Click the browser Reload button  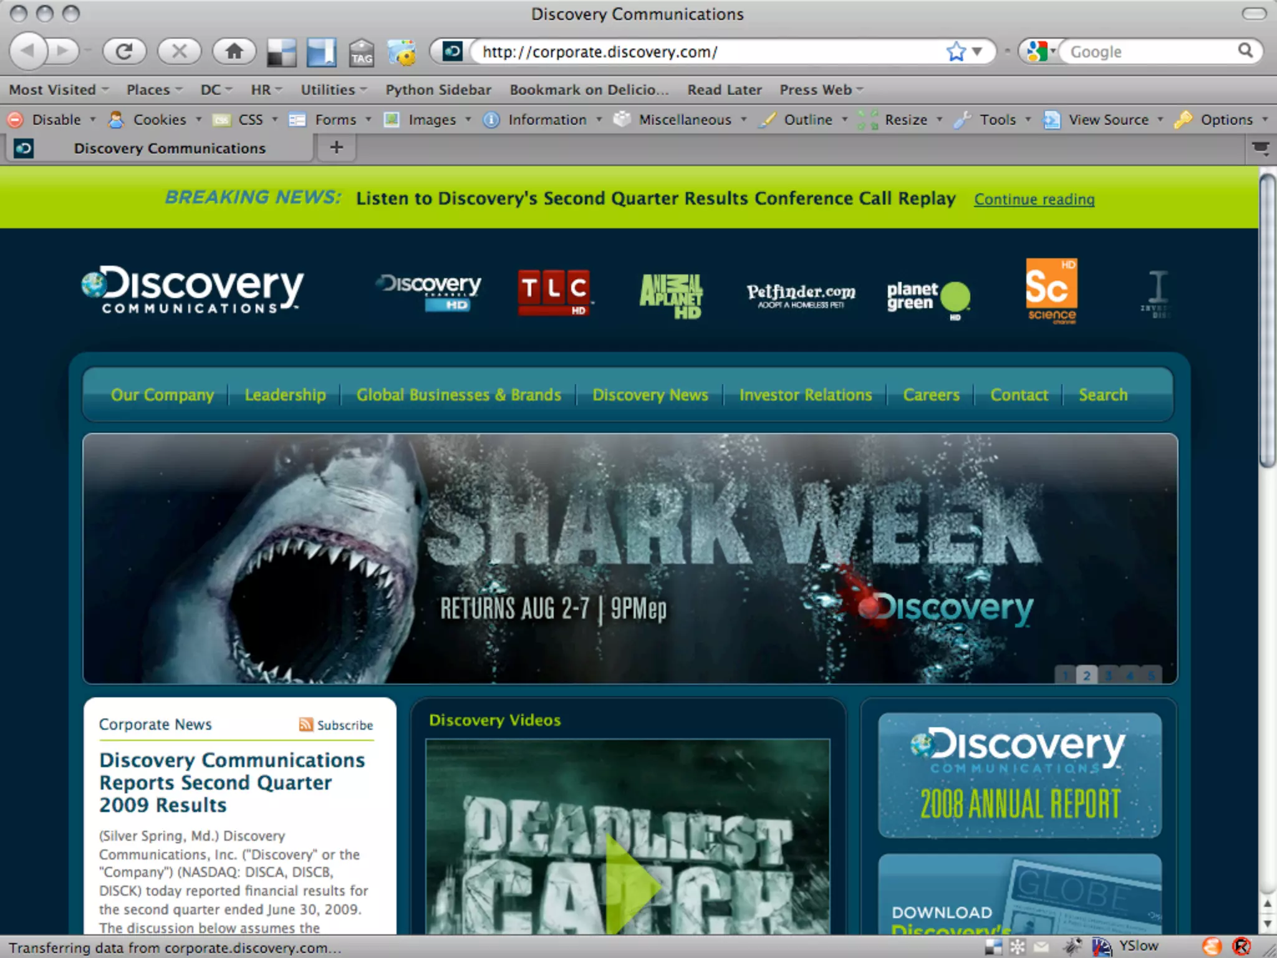tap(124, 51)
